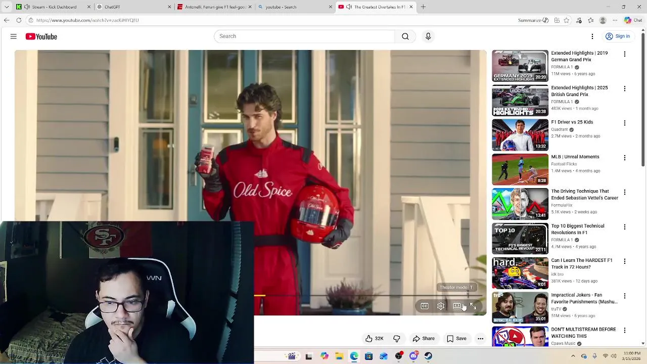Viewport: 647px width, 364px height.
Task: Open options menu for F1 Driver vs 25 Kids
Action: pos(625,123)
